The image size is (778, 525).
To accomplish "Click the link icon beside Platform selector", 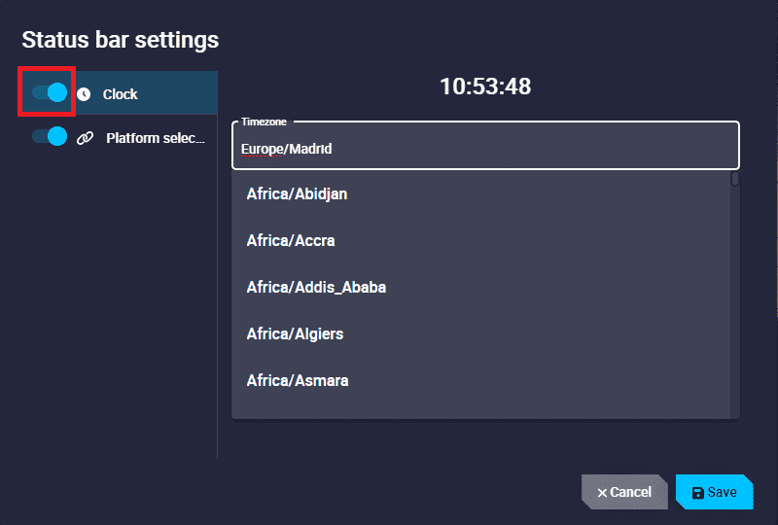I will tap(84, 138).
